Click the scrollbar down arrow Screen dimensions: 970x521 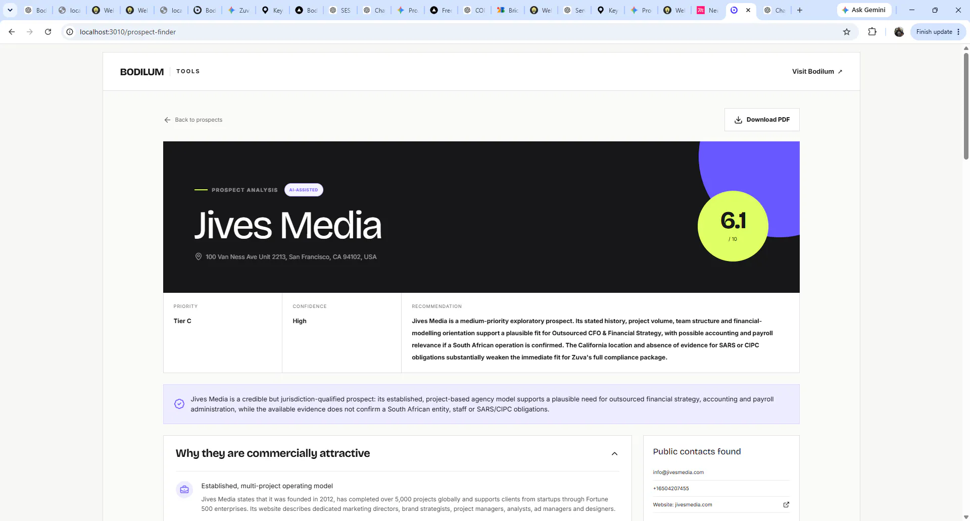[x=966, y=517]
